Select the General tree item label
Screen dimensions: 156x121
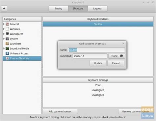[x=14, y=24]
